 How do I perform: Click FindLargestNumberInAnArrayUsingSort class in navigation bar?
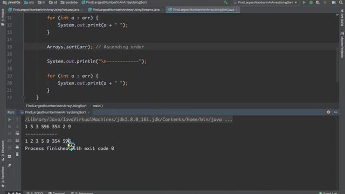114,2
